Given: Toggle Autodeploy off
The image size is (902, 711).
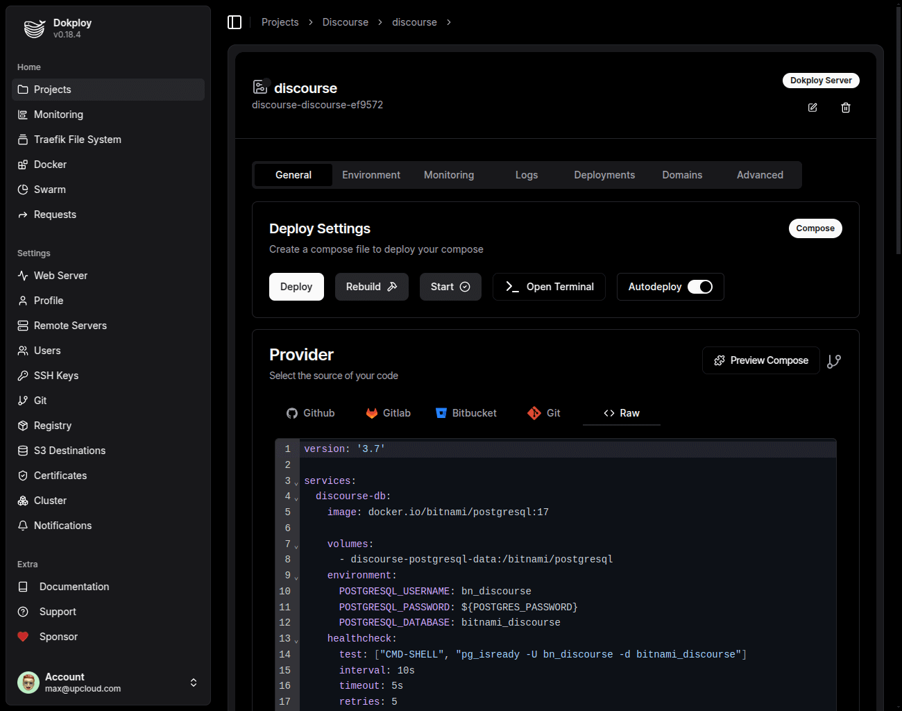Looking at the screenshot, I should (x=701, y=286).
